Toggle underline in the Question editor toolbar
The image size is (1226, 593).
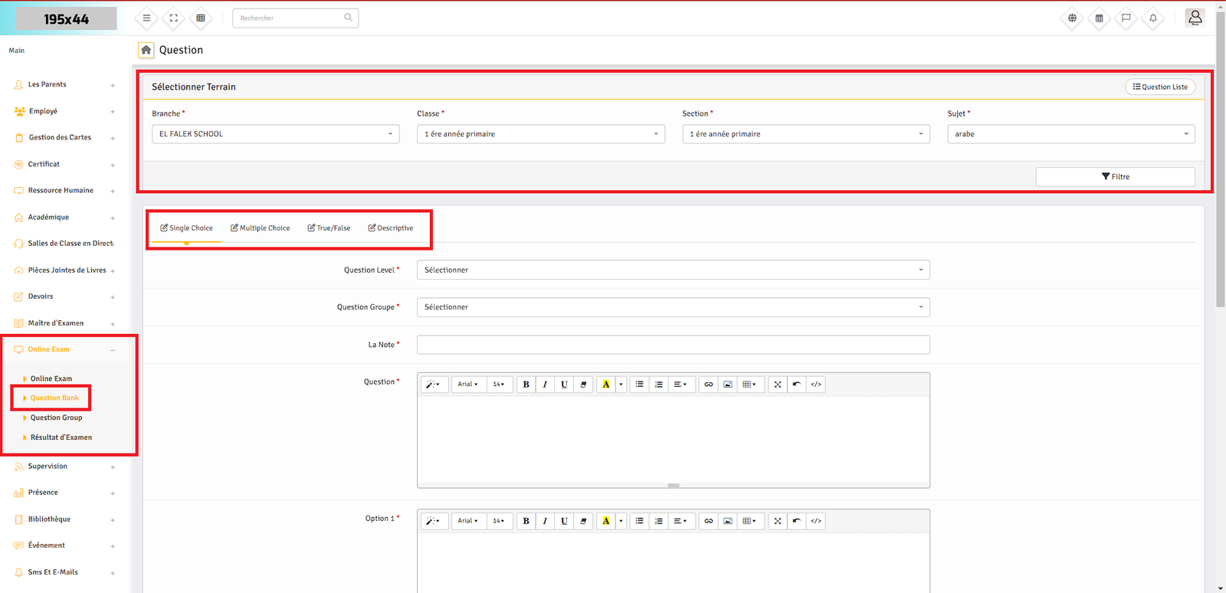[564, 385]
